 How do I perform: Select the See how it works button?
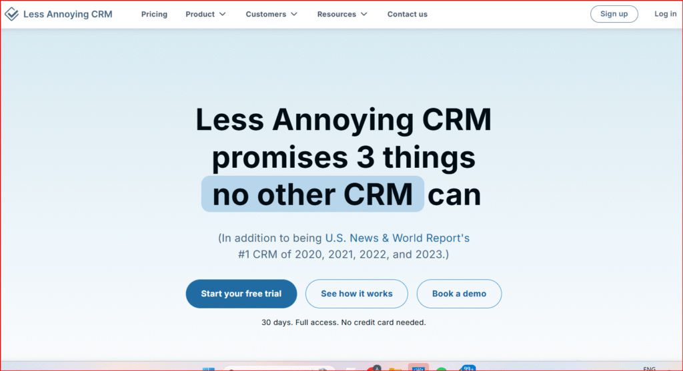pyautogui.click(x=357, y=294)
